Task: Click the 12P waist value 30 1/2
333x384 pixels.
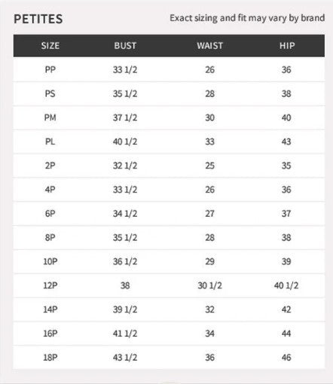Action: point(209,285)
